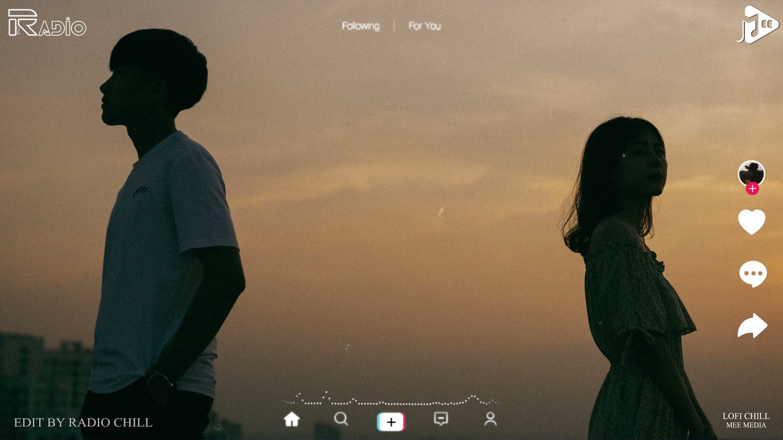Open comments via speech bubble icon
783x440 pixels.
click(752, 274)
